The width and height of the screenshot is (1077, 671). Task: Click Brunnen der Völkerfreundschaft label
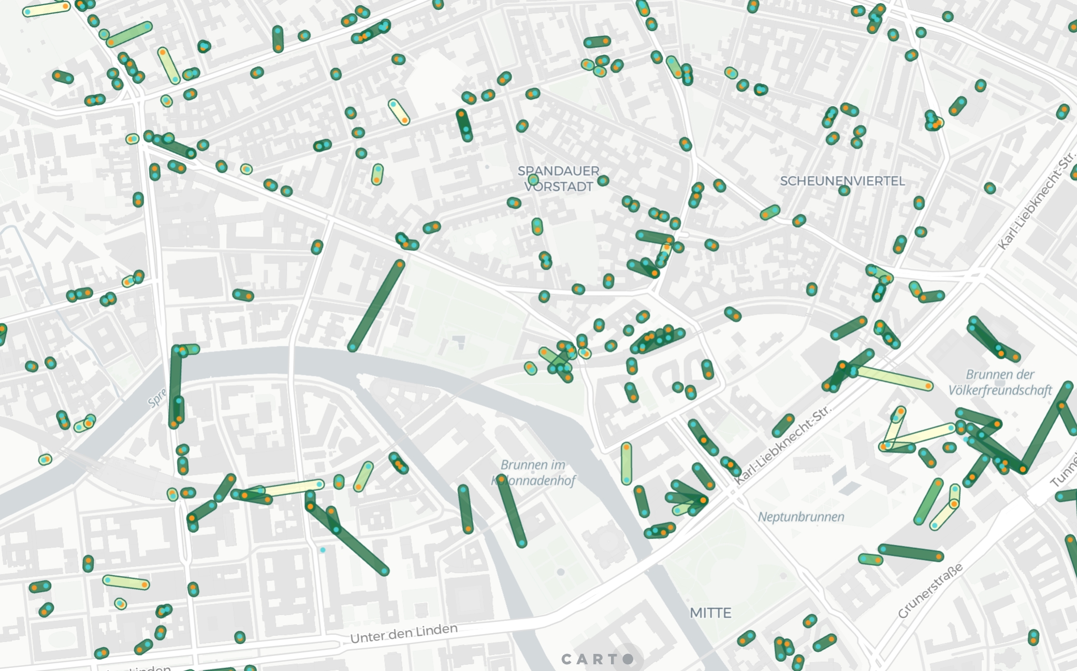pos(1000,382)
